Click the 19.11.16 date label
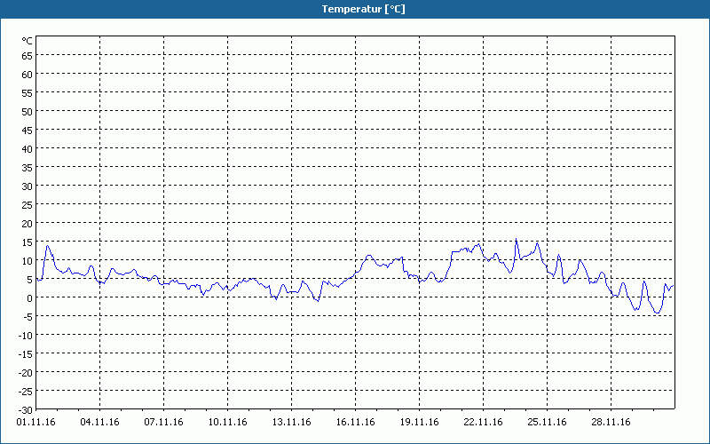Image resolution: width=710 pixels, height=444 pixels. pos(419,423)
